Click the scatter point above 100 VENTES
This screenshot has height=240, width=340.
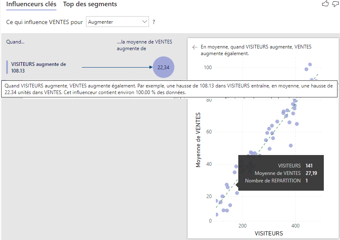[310, 65]
